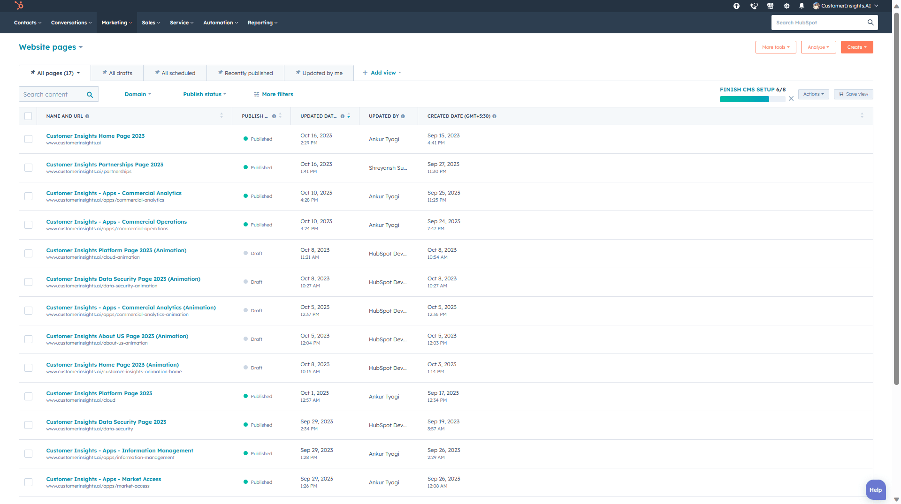
Task: Toggle the select-all checkbox in table header
Action: [x=28, y=116]
